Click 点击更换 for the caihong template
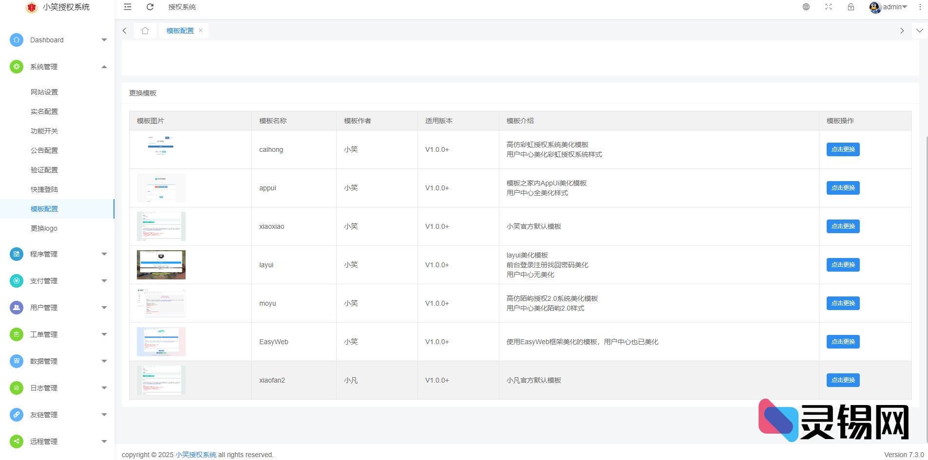The image size is (928, 460). coord(843,149)
